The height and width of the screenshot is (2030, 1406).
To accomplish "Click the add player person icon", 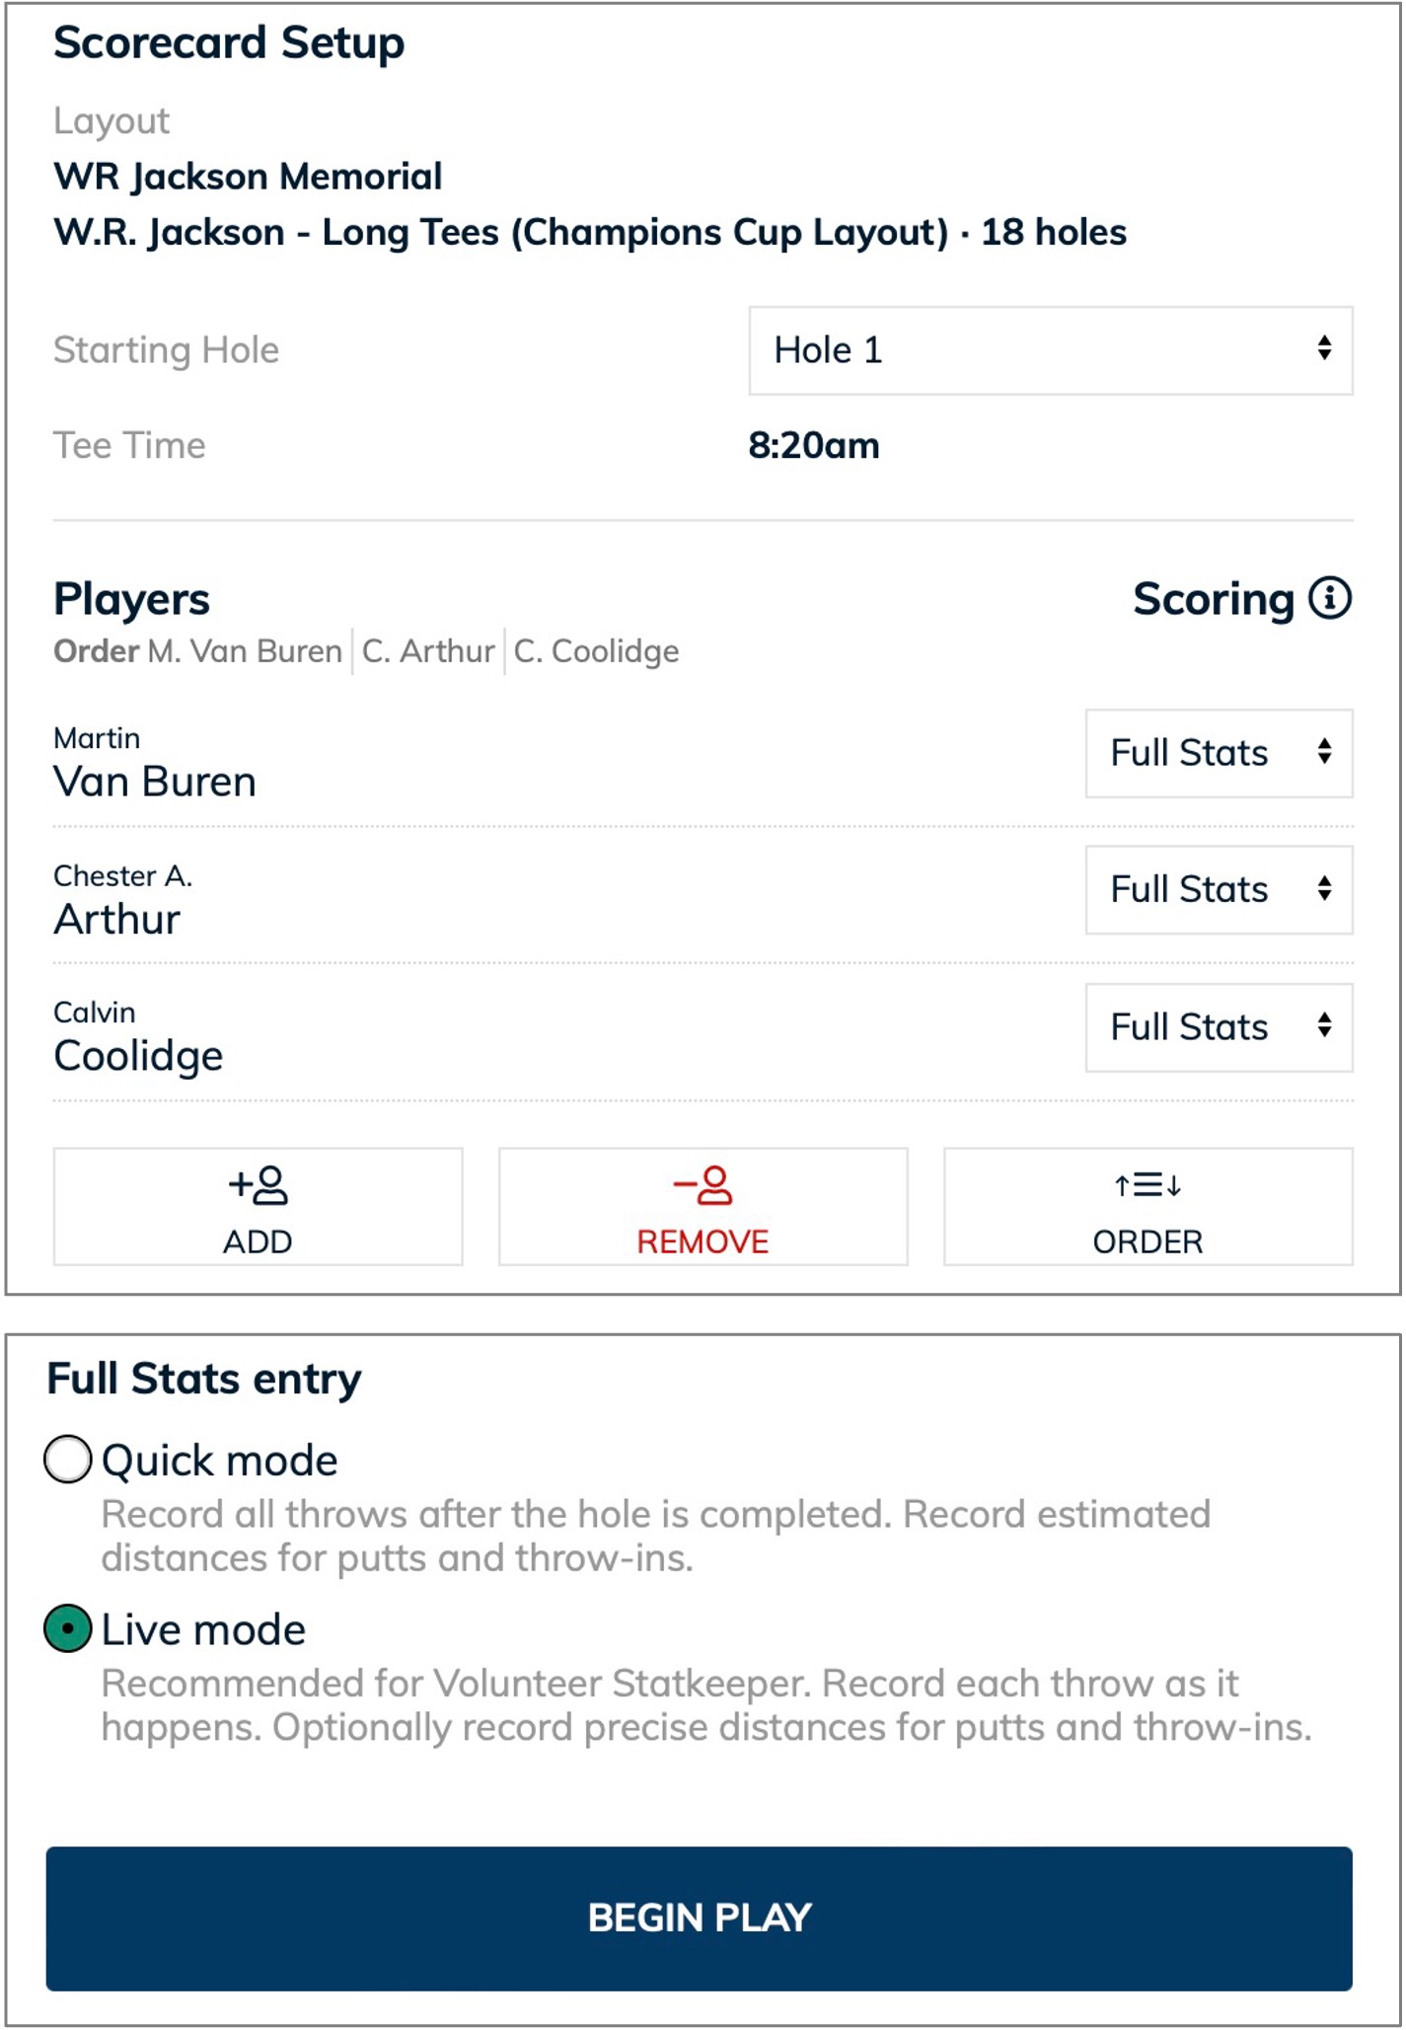I will click(258, 1185).
